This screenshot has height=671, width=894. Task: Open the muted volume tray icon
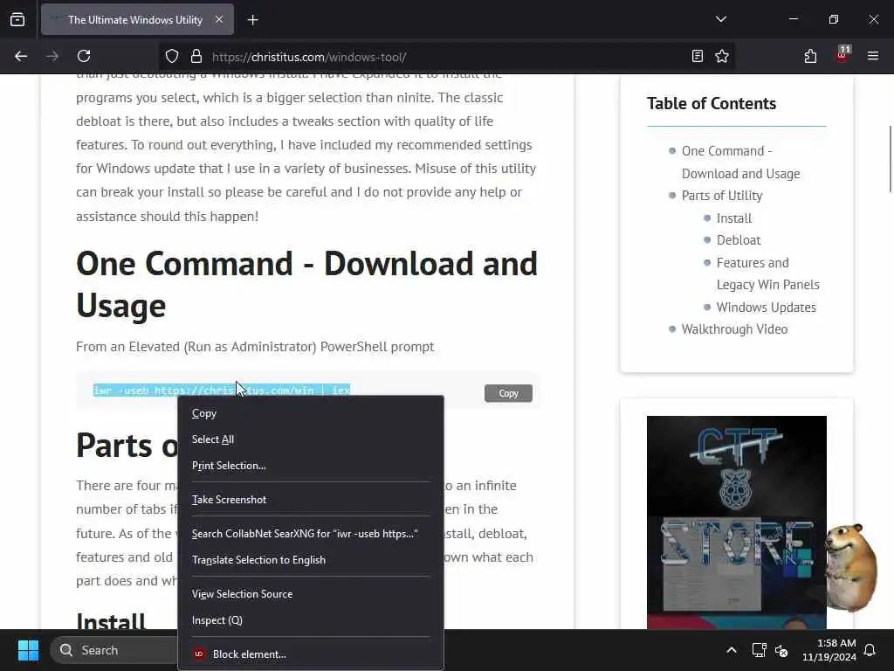click(x=781, y=650)
